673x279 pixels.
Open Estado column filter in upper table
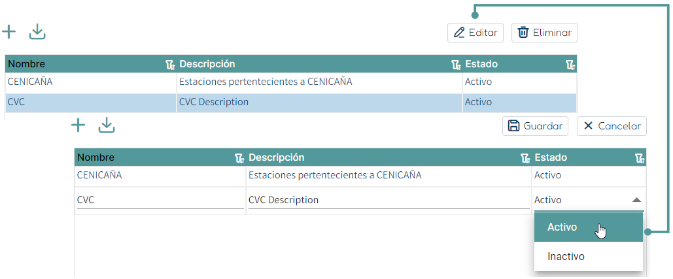click(x=570, y=65)
